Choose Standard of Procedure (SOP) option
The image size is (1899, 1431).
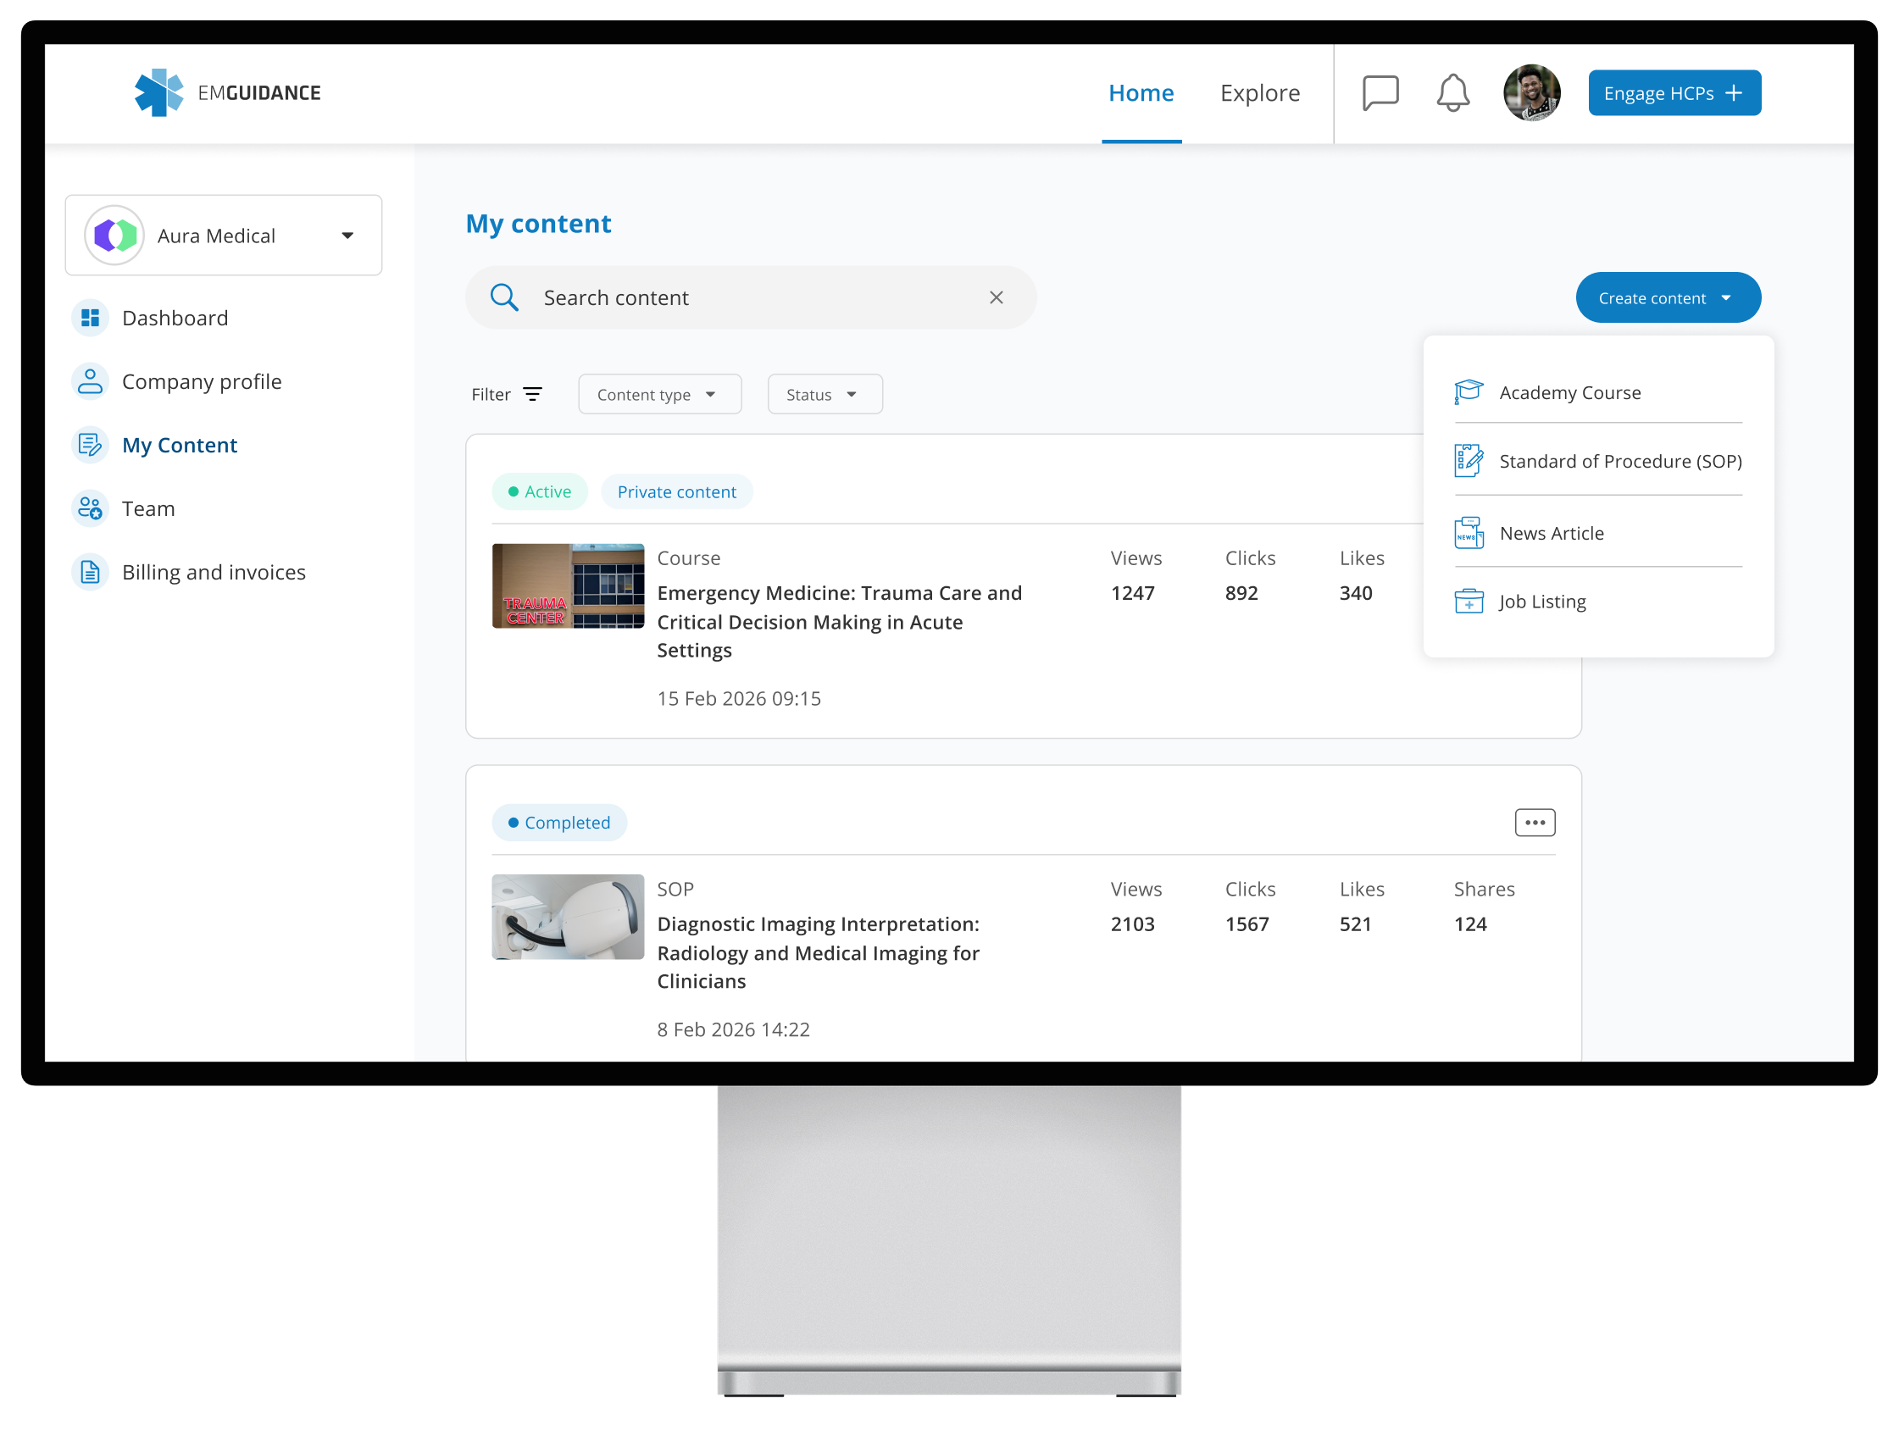(1619, 462)
